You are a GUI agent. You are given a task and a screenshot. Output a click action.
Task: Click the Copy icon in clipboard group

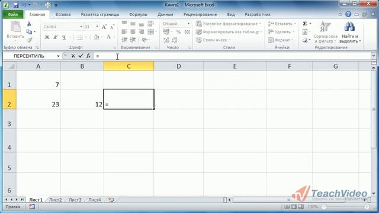(x=29, y=31)
